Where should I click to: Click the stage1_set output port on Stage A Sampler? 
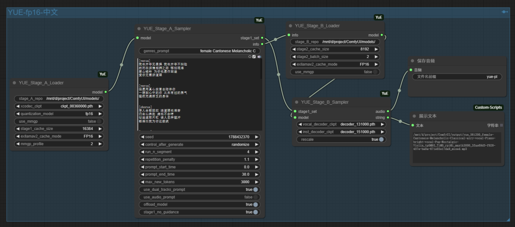point(262,38)
